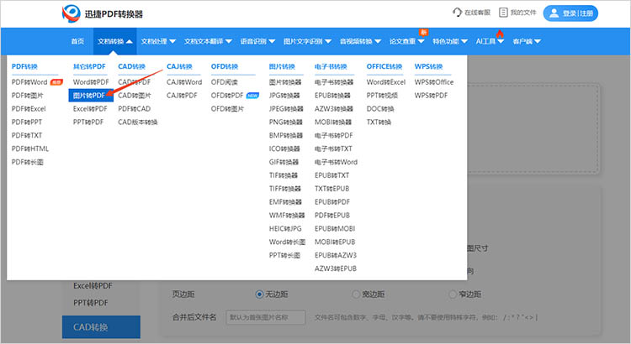Open 电子书转换器 menu entry

[334, 82]
